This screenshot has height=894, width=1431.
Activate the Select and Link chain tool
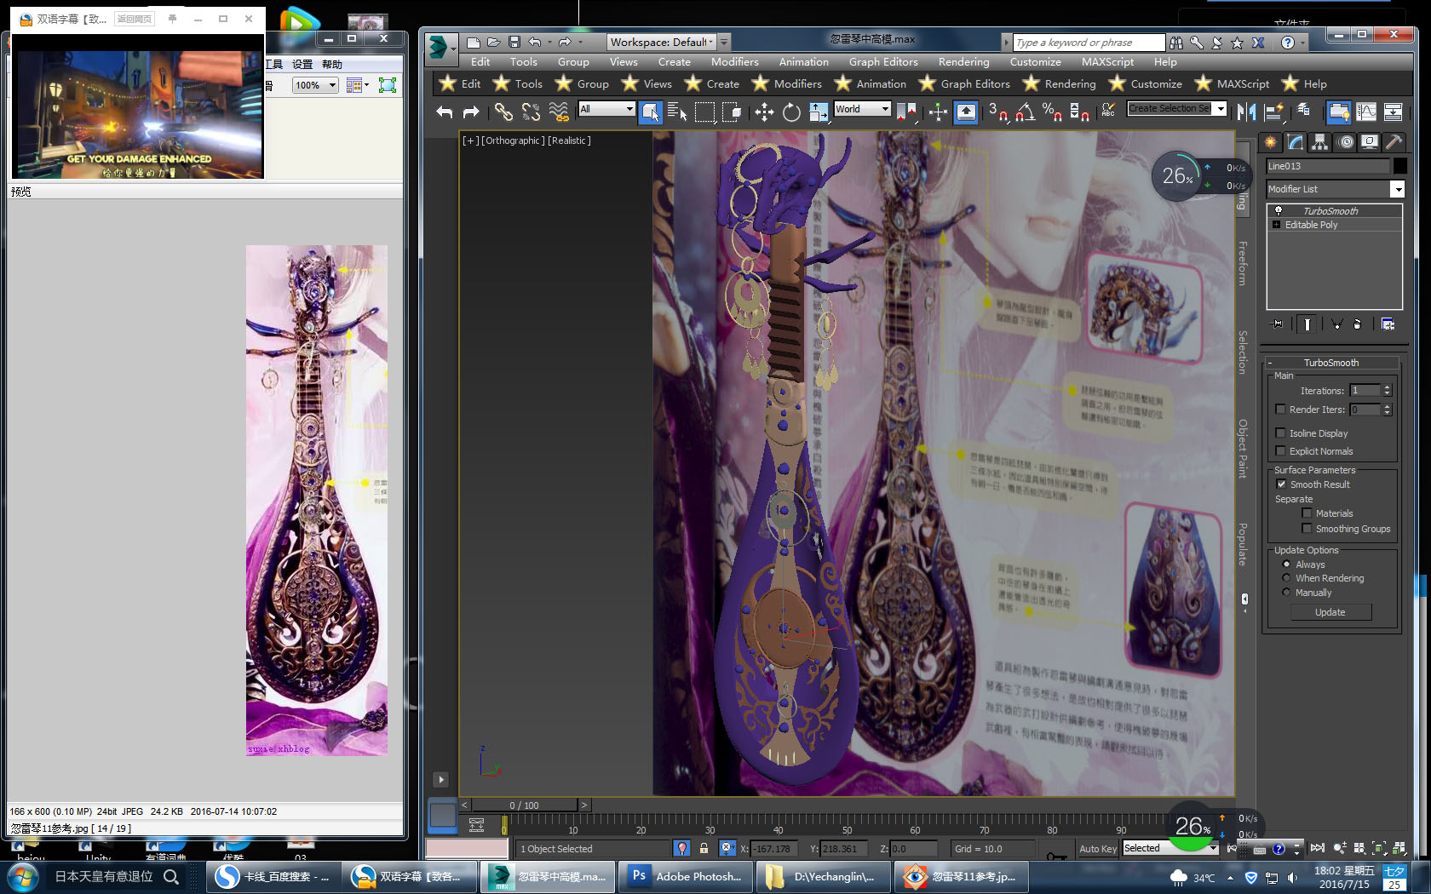click(503, 112)
